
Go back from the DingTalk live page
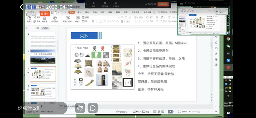pos(21,7)
